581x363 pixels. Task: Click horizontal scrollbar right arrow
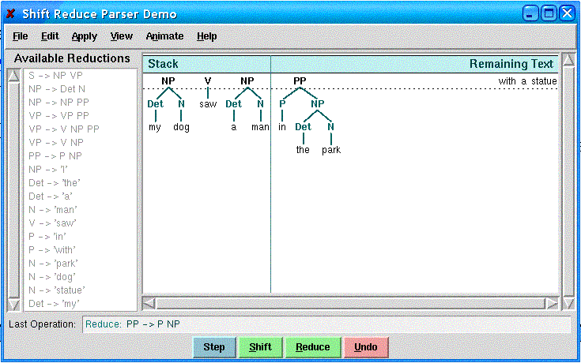pyautogui.click(x=552, y=304)
